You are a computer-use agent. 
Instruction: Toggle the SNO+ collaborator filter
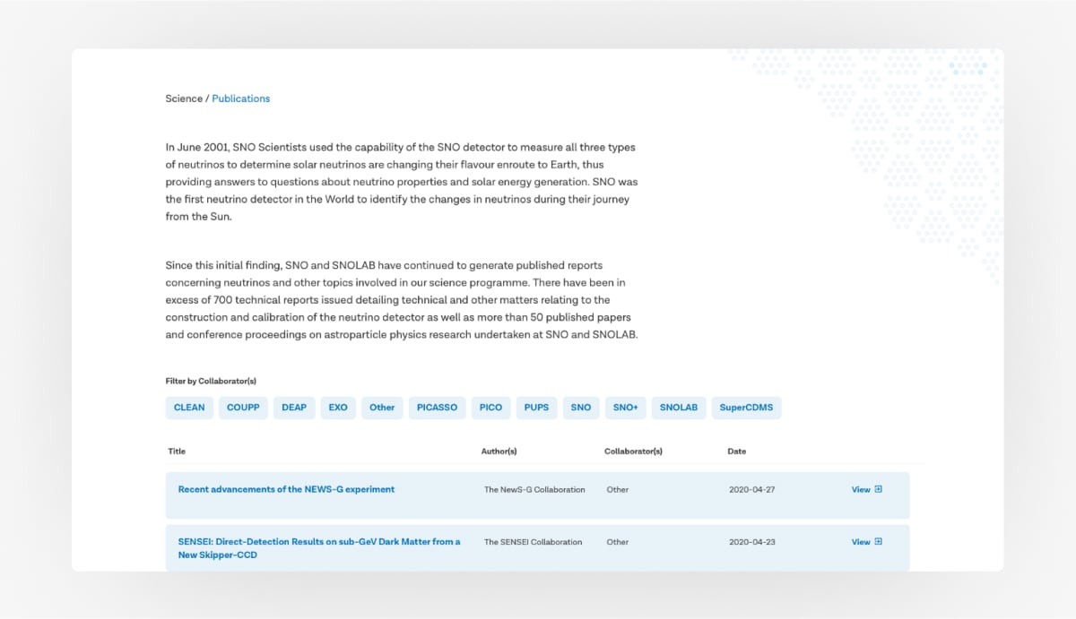(x=625, y=408)
